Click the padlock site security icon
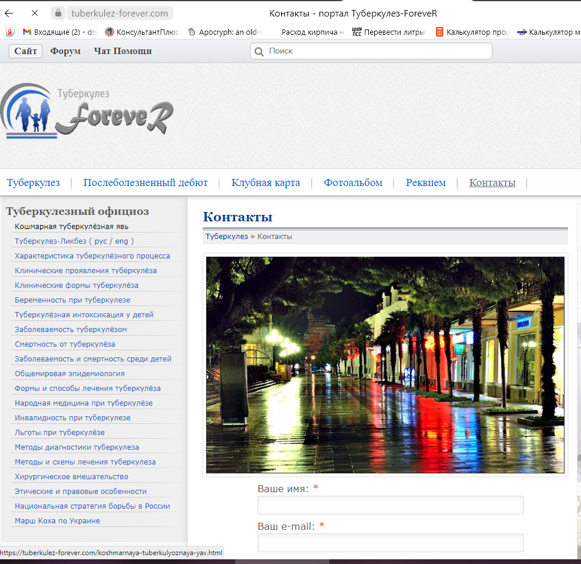Viewport: 581px width, 564px height. (x=58, y=14)
